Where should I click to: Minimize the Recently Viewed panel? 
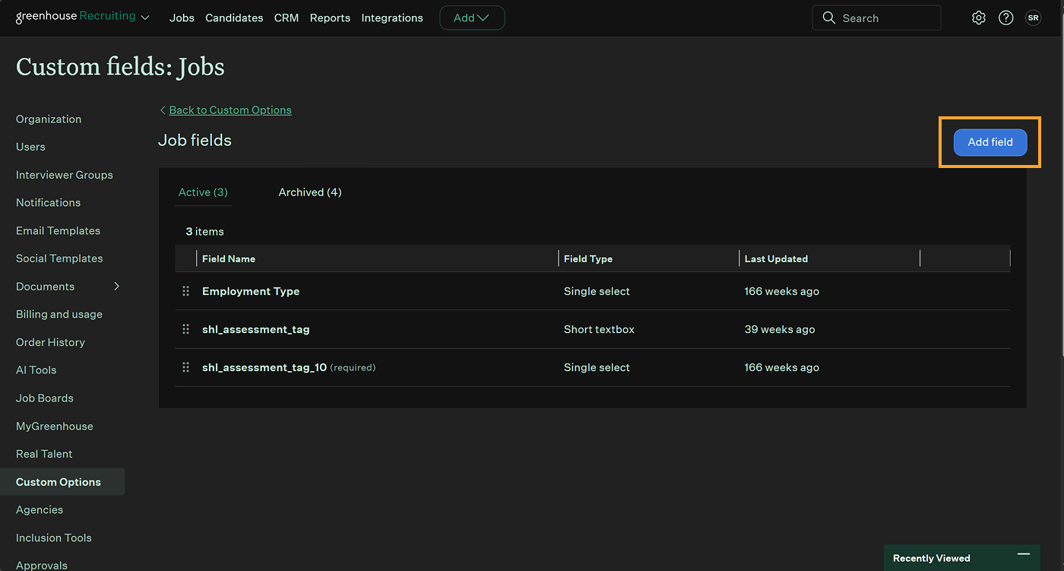tap(1024, 554)
